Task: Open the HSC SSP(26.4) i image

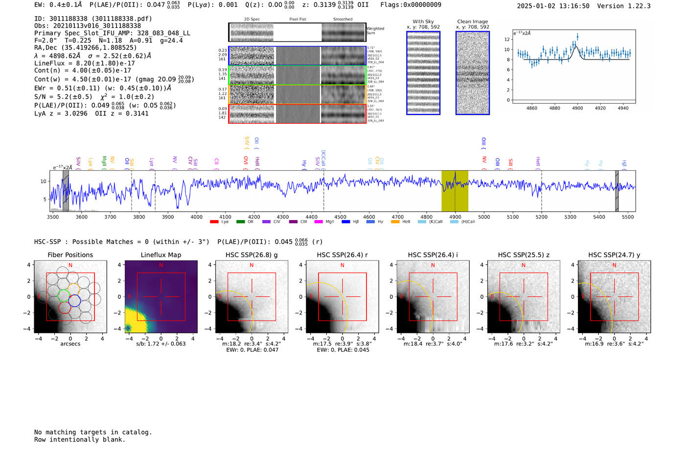Action: (x=433, y=296)
